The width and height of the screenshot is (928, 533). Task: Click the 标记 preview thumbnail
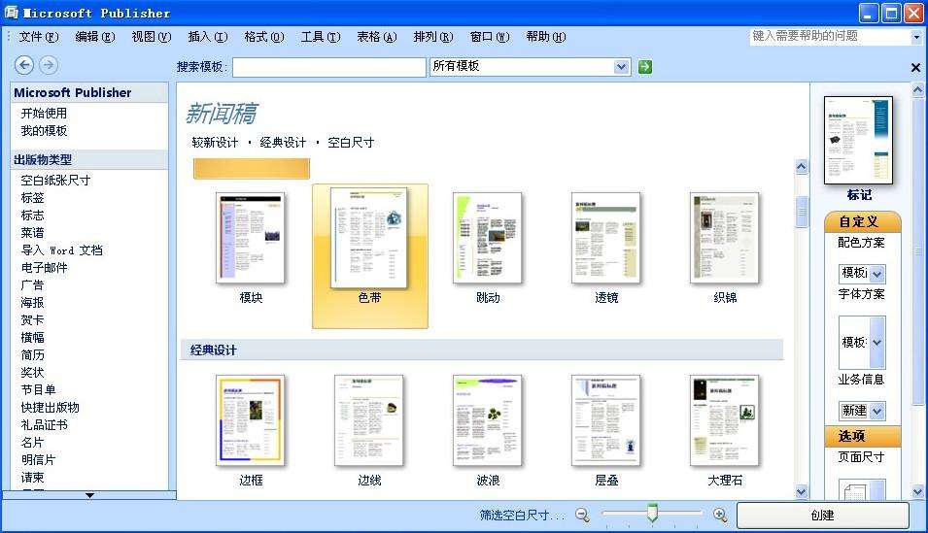858,140
